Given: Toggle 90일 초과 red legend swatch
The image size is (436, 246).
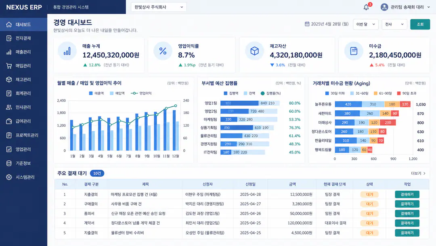Looking at the screenshot, I should (399, 93).
